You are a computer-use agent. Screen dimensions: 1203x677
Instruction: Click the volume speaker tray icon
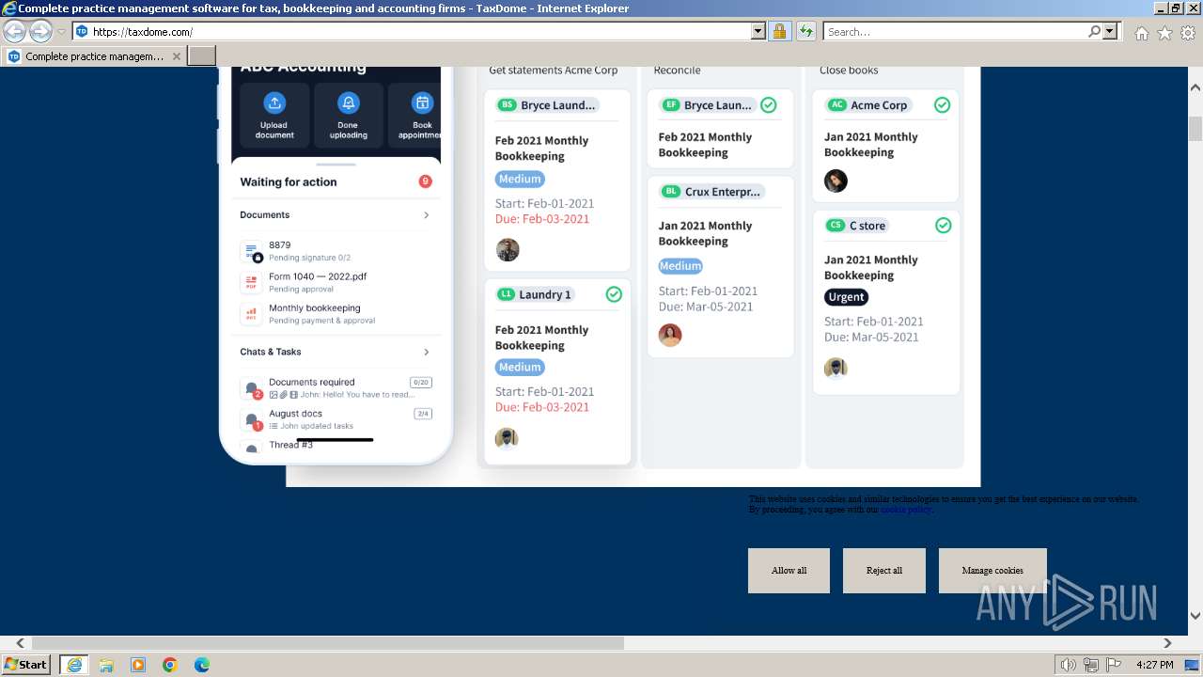coord(1070,665)
